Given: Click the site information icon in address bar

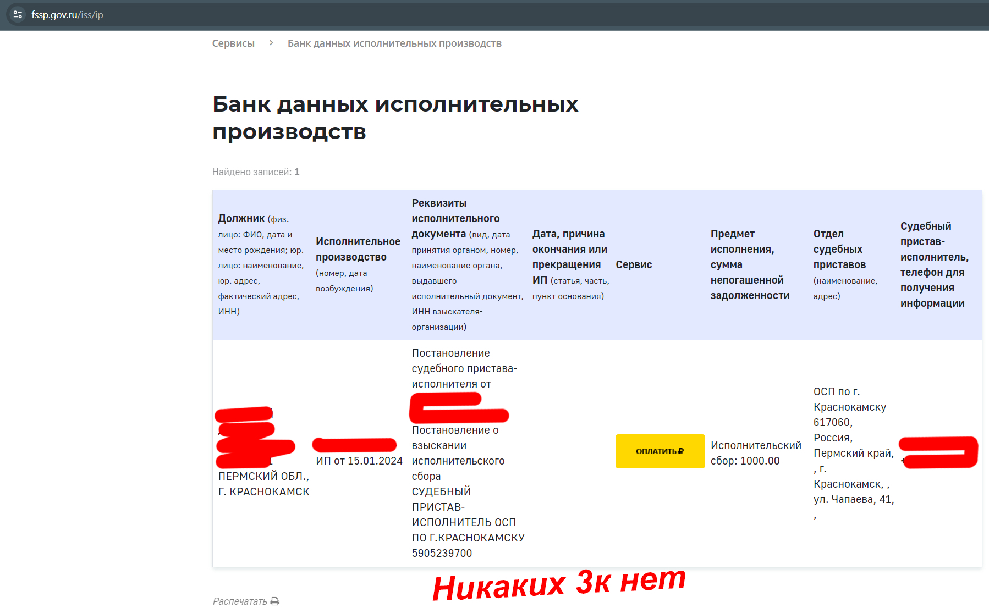Looking at the screenshot, I should click(18, 15).
